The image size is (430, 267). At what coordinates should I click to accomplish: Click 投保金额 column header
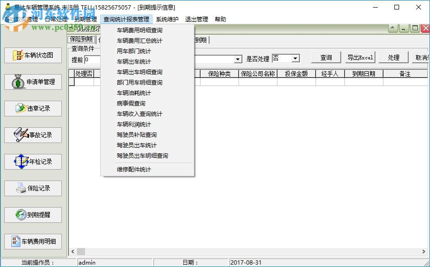coord(296,74)
